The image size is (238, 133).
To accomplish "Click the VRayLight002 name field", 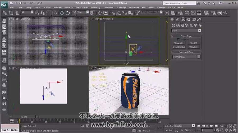I will pos(184,57).
